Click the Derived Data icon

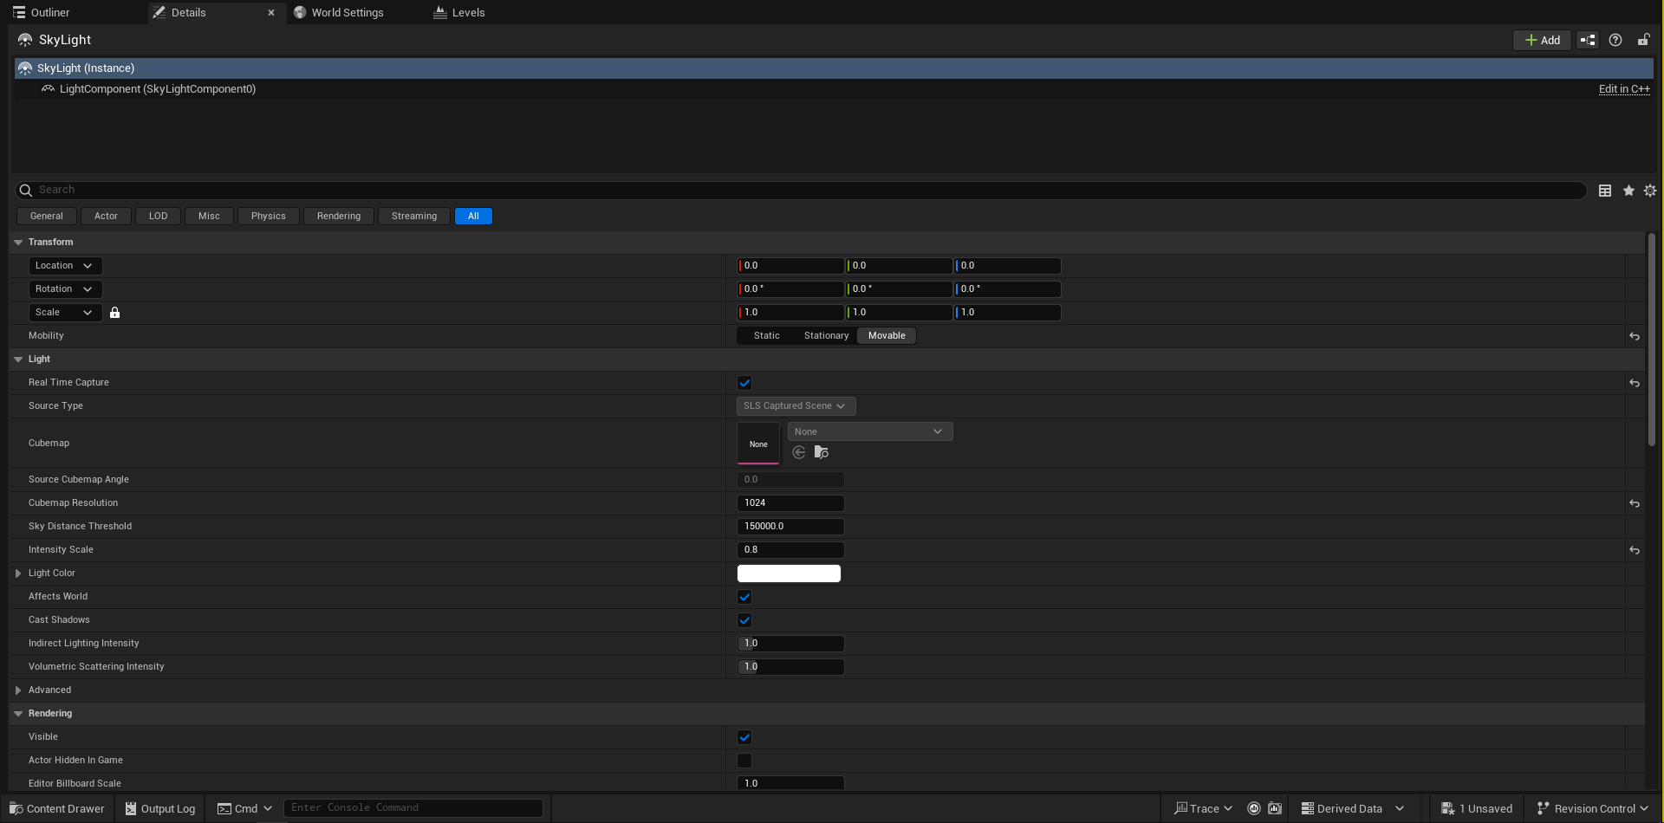[x=1308, y=808]
